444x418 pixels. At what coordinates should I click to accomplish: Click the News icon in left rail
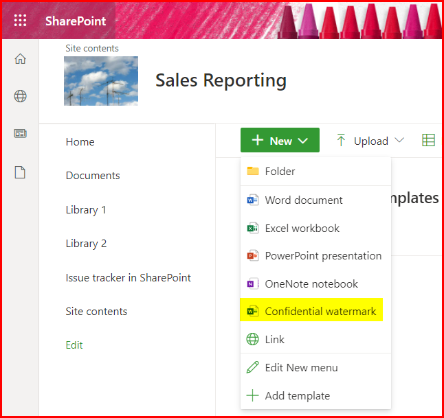click(x=20, y=134)
